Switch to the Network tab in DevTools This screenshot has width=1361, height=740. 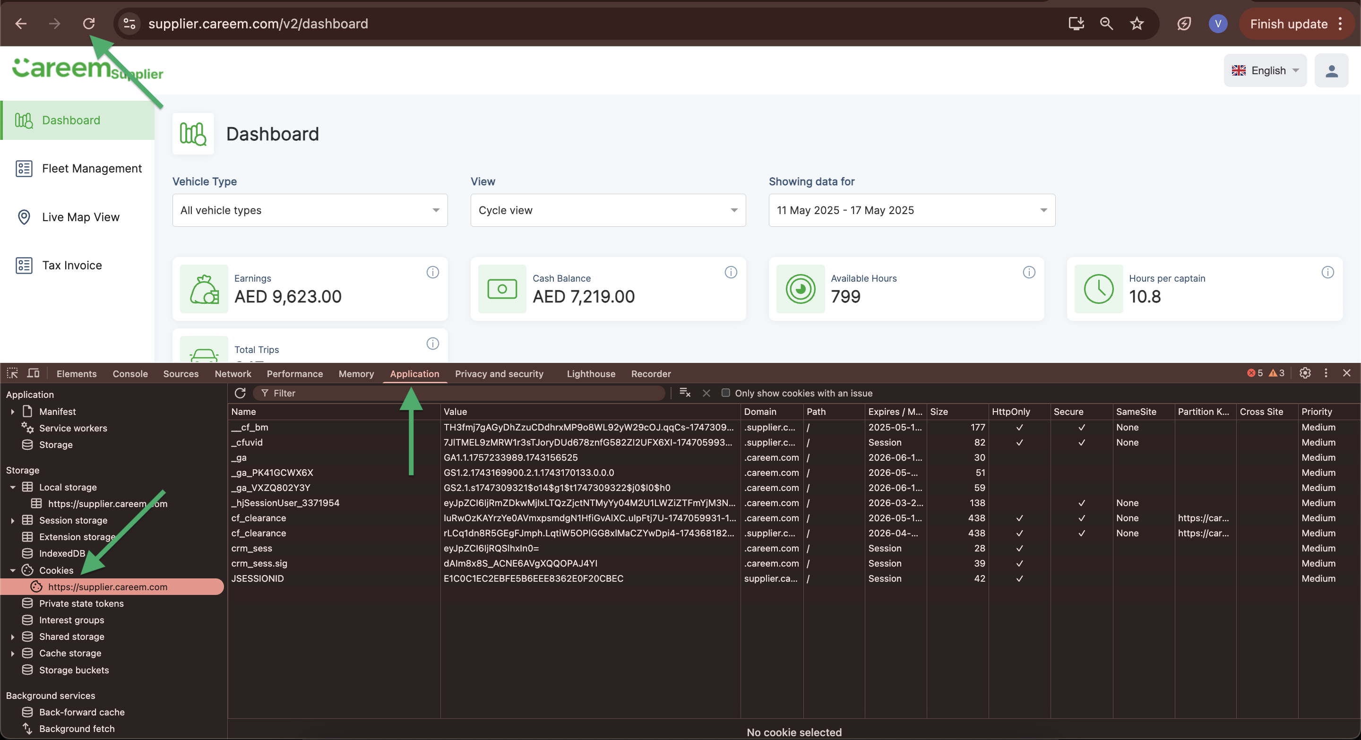tap(233, 373)
